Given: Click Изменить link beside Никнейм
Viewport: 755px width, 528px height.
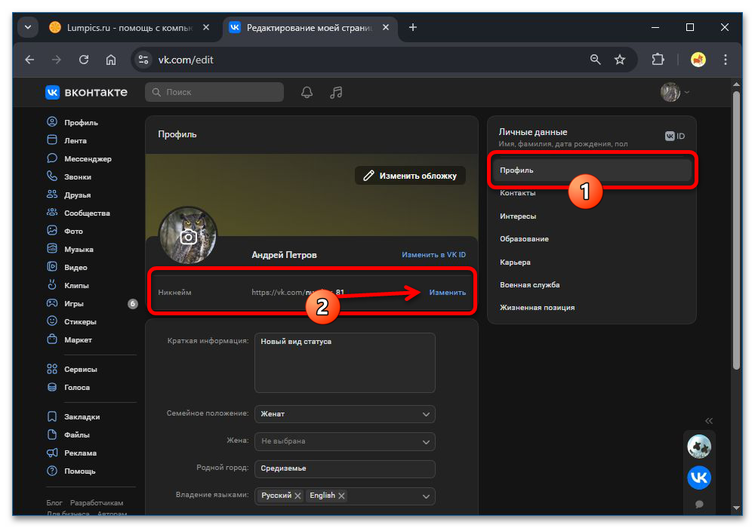Looking at the screenshot, I should [x=447, y=292].
